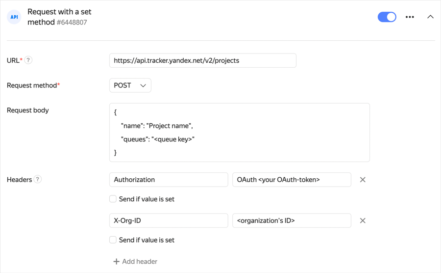Focus the URL input field
The width and height of the screenshot is (441, 273).
[202, 60]
